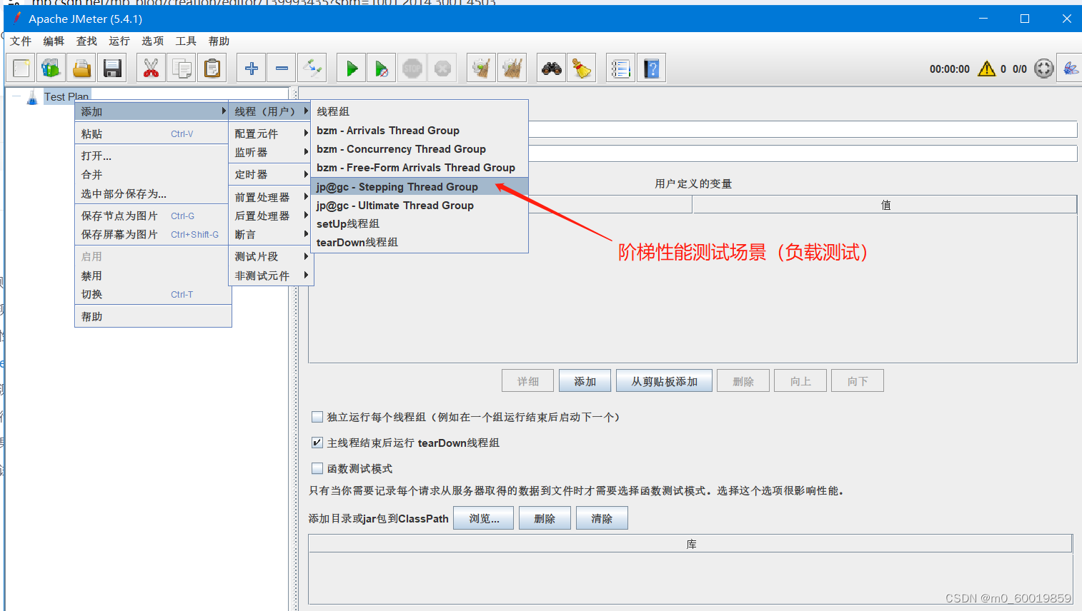The width and height of the screenshot is (1082, 611).
Task: Open a test plan file icon
Action: click(81, 69)
